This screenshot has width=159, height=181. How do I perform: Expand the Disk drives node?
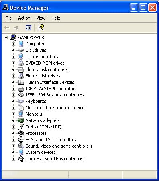point(13,50)
